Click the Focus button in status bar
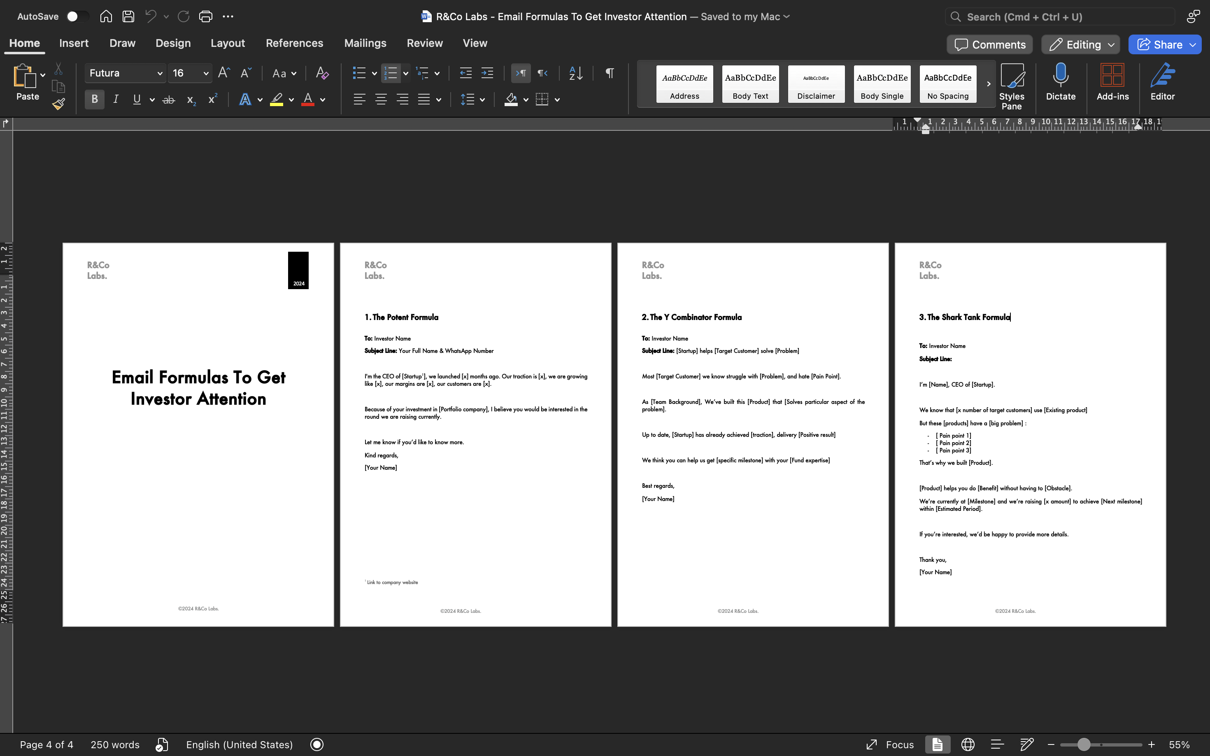The image size is (1210, 756). click(890, 744)
